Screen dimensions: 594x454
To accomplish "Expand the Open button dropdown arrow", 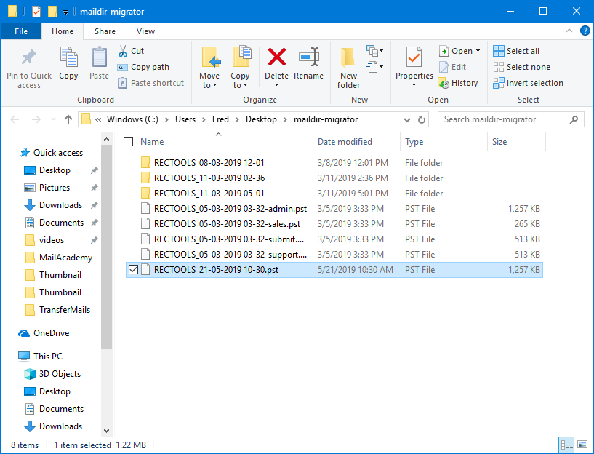I will click(x=478, y=51).
